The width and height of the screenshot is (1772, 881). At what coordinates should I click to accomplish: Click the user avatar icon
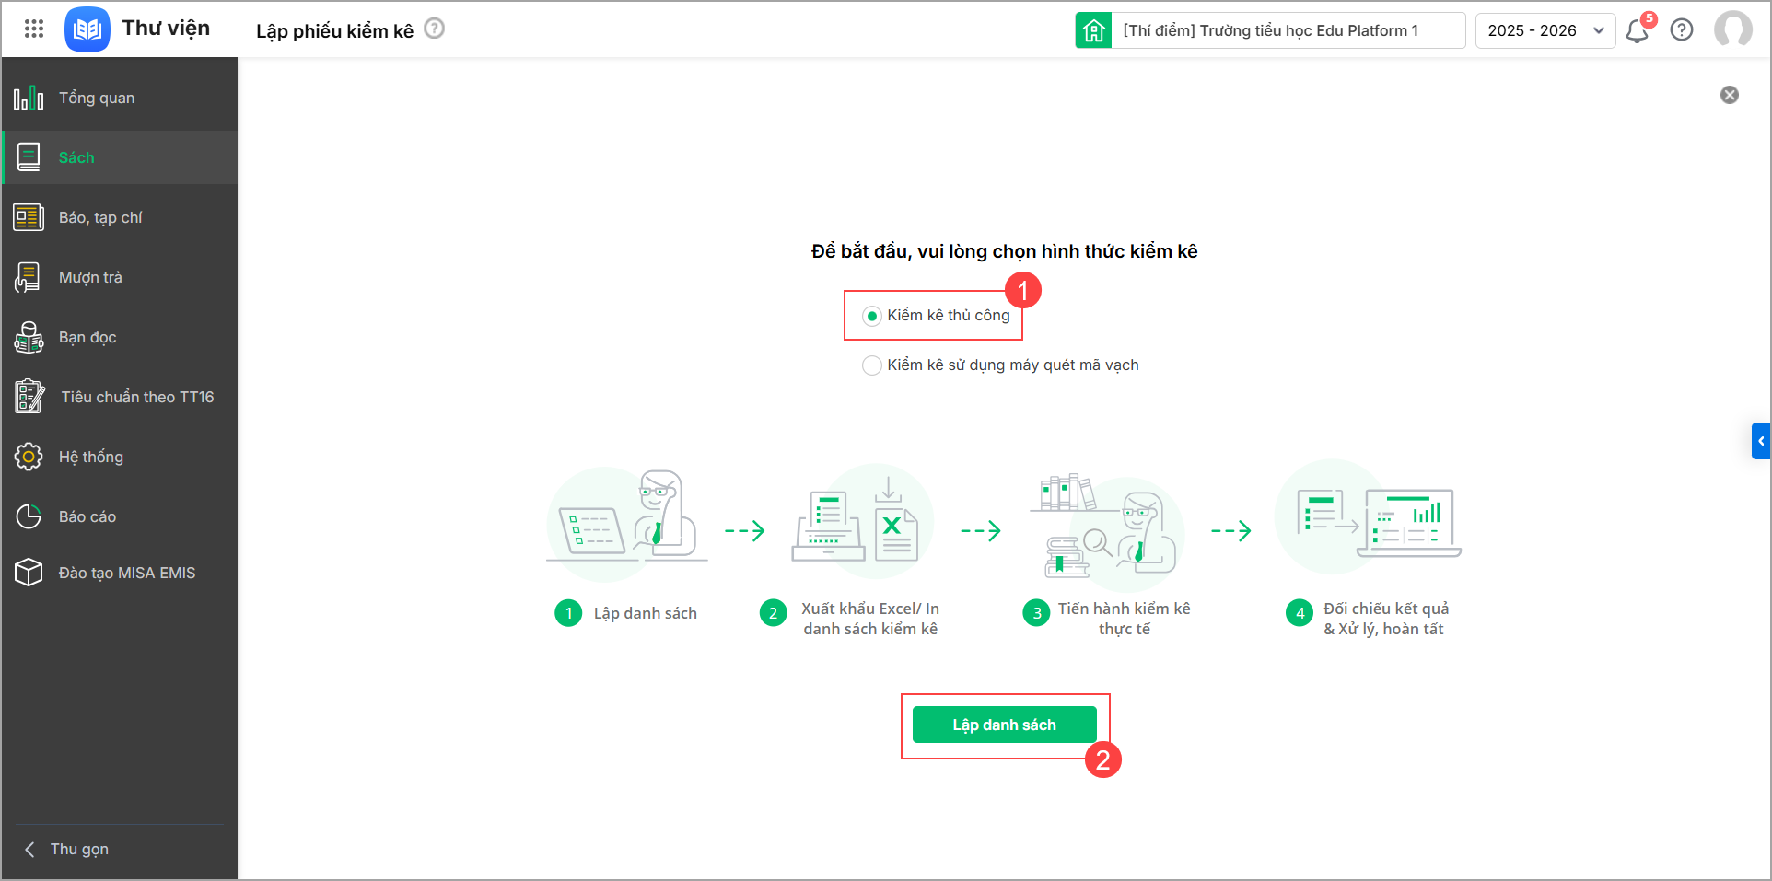point(1732,29)
